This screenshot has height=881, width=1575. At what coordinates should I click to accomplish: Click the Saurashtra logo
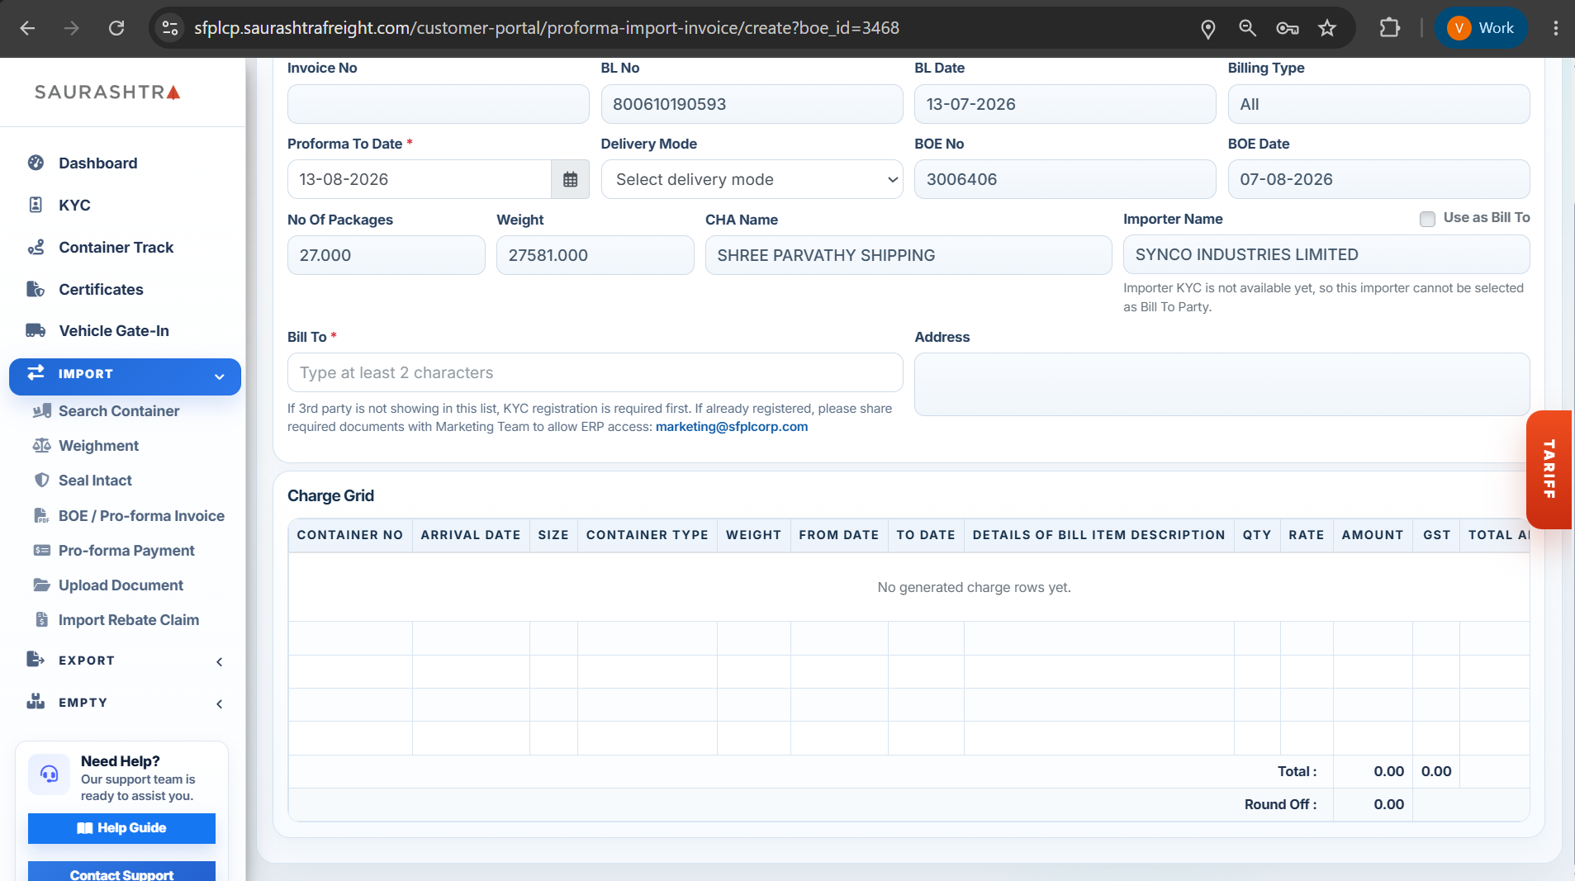click(107, 92)
